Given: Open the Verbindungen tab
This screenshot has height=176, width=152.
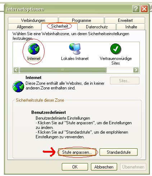Looking at the screenshot, I should point(33,20).
